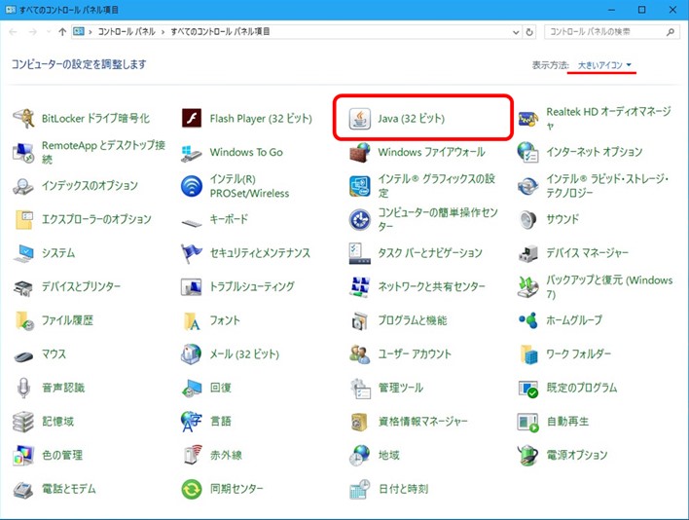
Task: Go back with the back arrow
Action: (x=14, y=32)
